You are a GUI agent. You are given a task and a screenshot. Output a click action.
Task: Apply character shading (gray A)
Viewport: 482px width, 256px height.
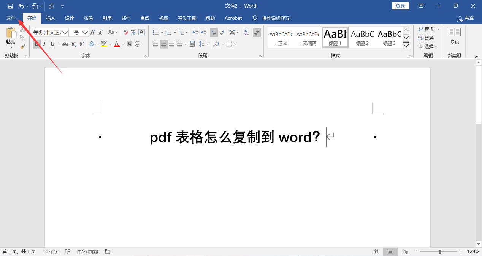(129, 44)
